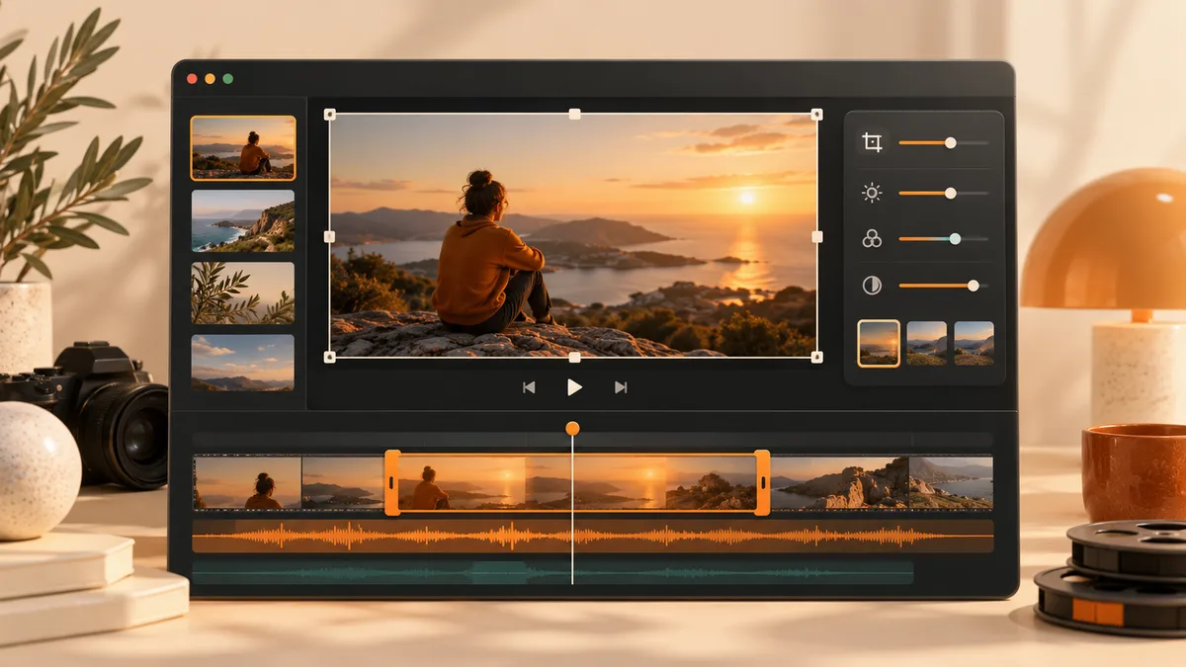Click top-left crop handle on preview
The width and height of the screenshot is (1186, 667).
coord(329,115)
